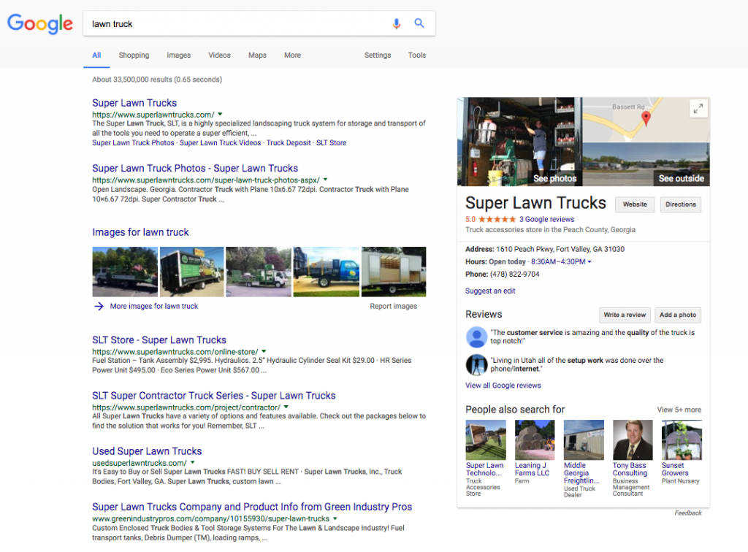
Task: Open black box truck image thumbnail
Action: (x=192, y=272)
